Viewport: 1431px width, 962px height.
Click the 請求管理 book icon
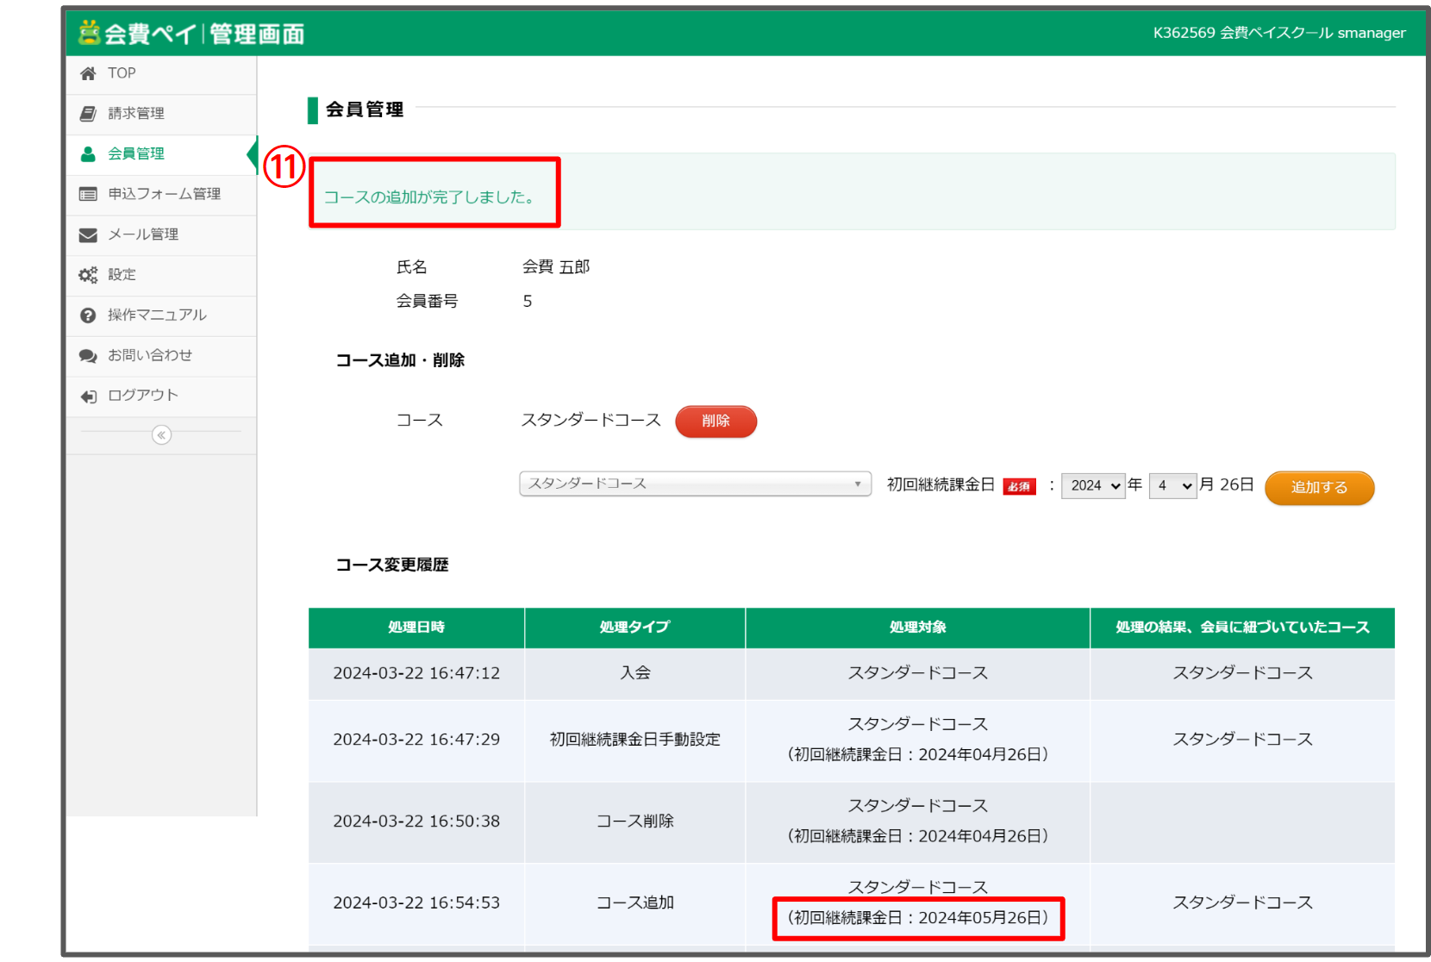[88, 114]
